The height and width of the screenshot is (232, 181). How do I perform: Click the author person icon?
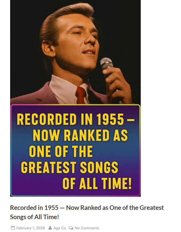click(50, 228)
